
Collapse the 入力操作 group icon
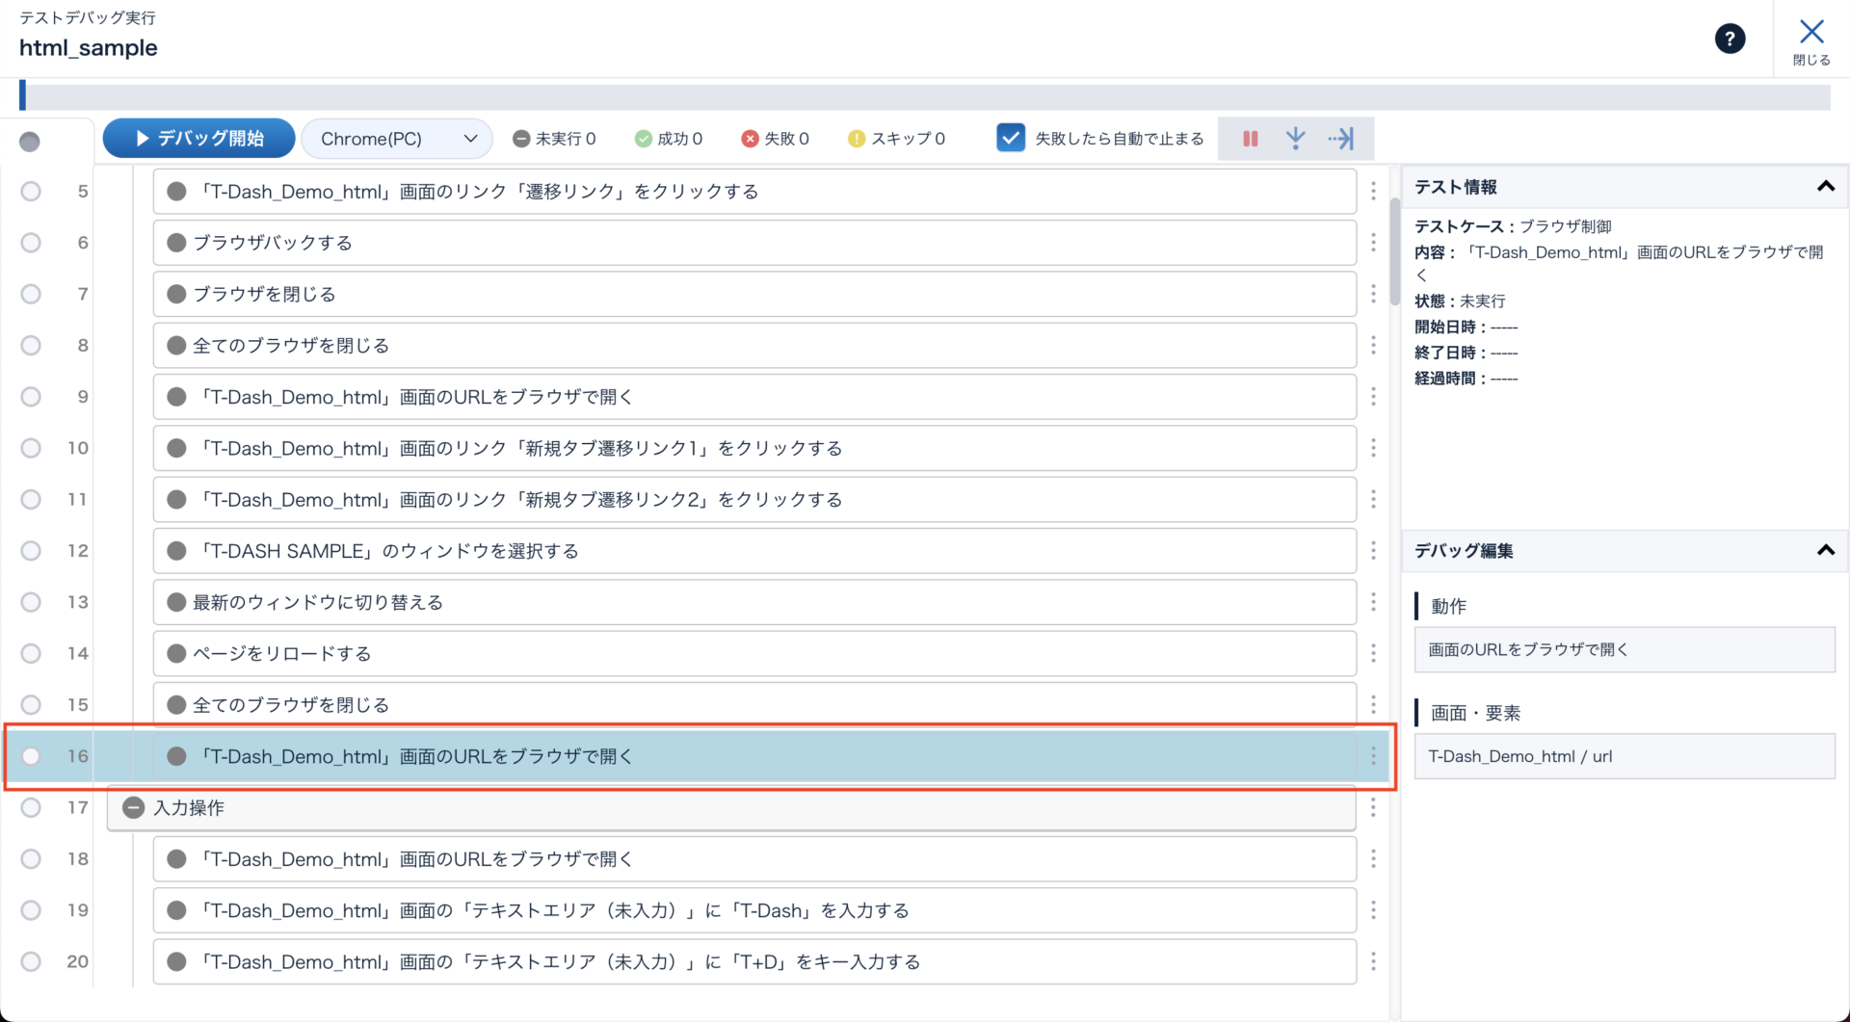[134, 808]
